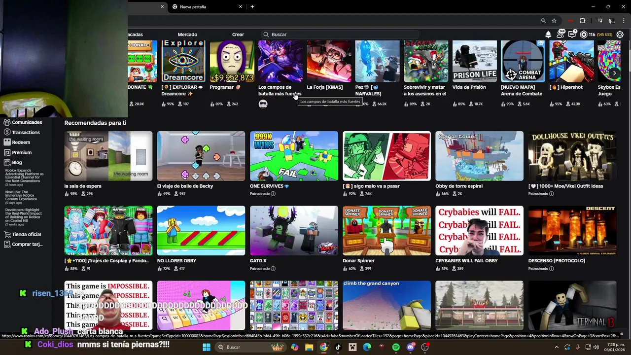
Task: Open the media control music icon
Action: point(600,21)
